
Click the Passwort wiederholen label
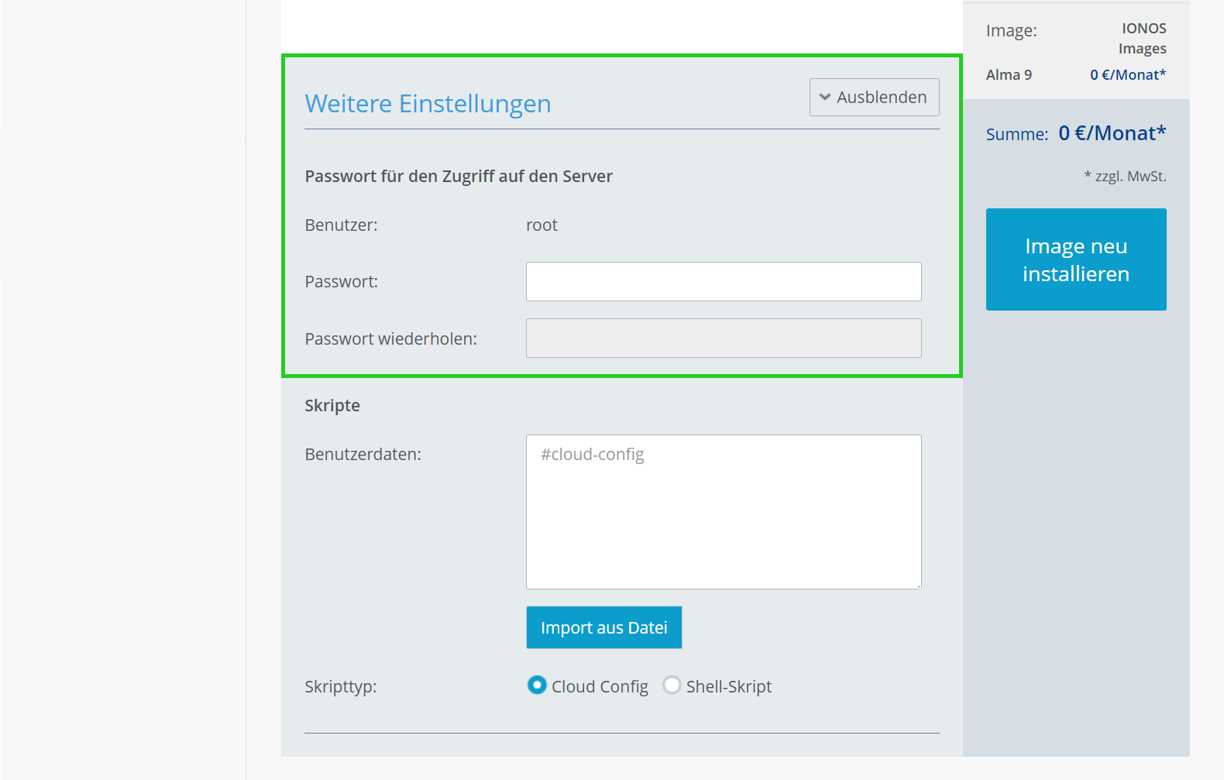coord(391,339)
